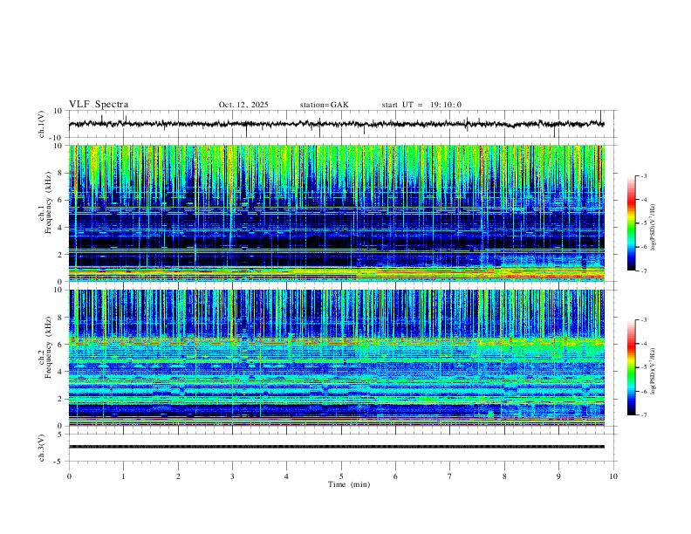Select the ch.1 "Frequency (kHz)" axis label
This screenshot has width=691, height=534.
click(49, 201)
